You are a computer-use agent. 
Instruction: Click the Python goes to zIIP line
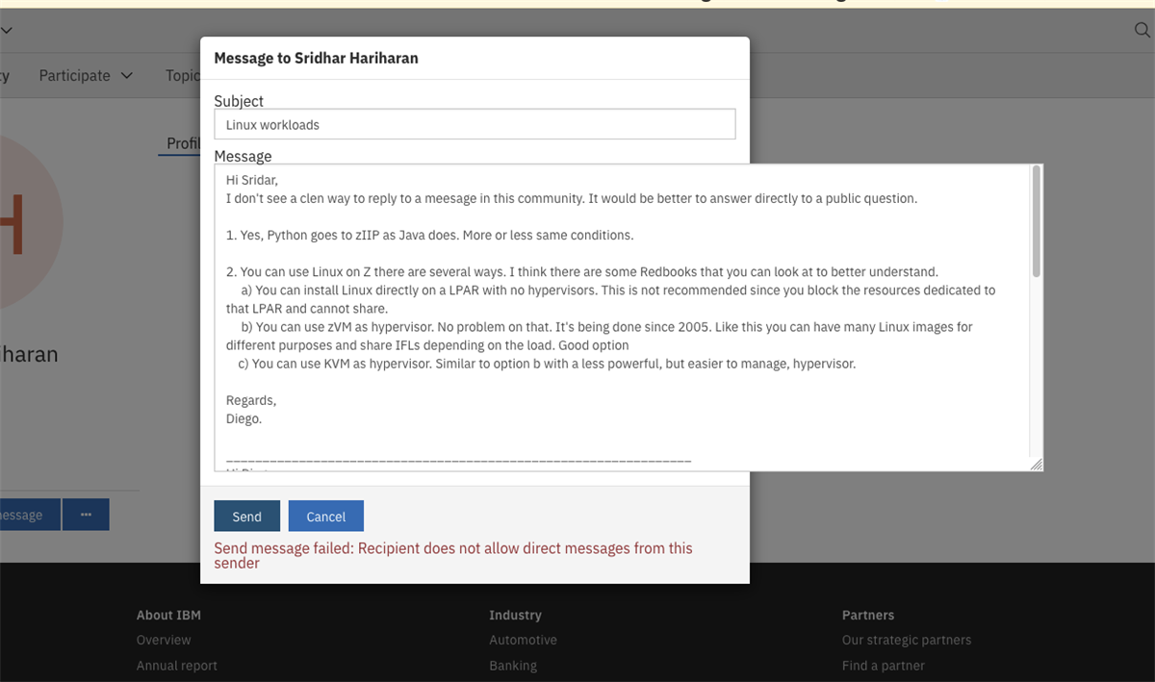(x=430, y=236)
